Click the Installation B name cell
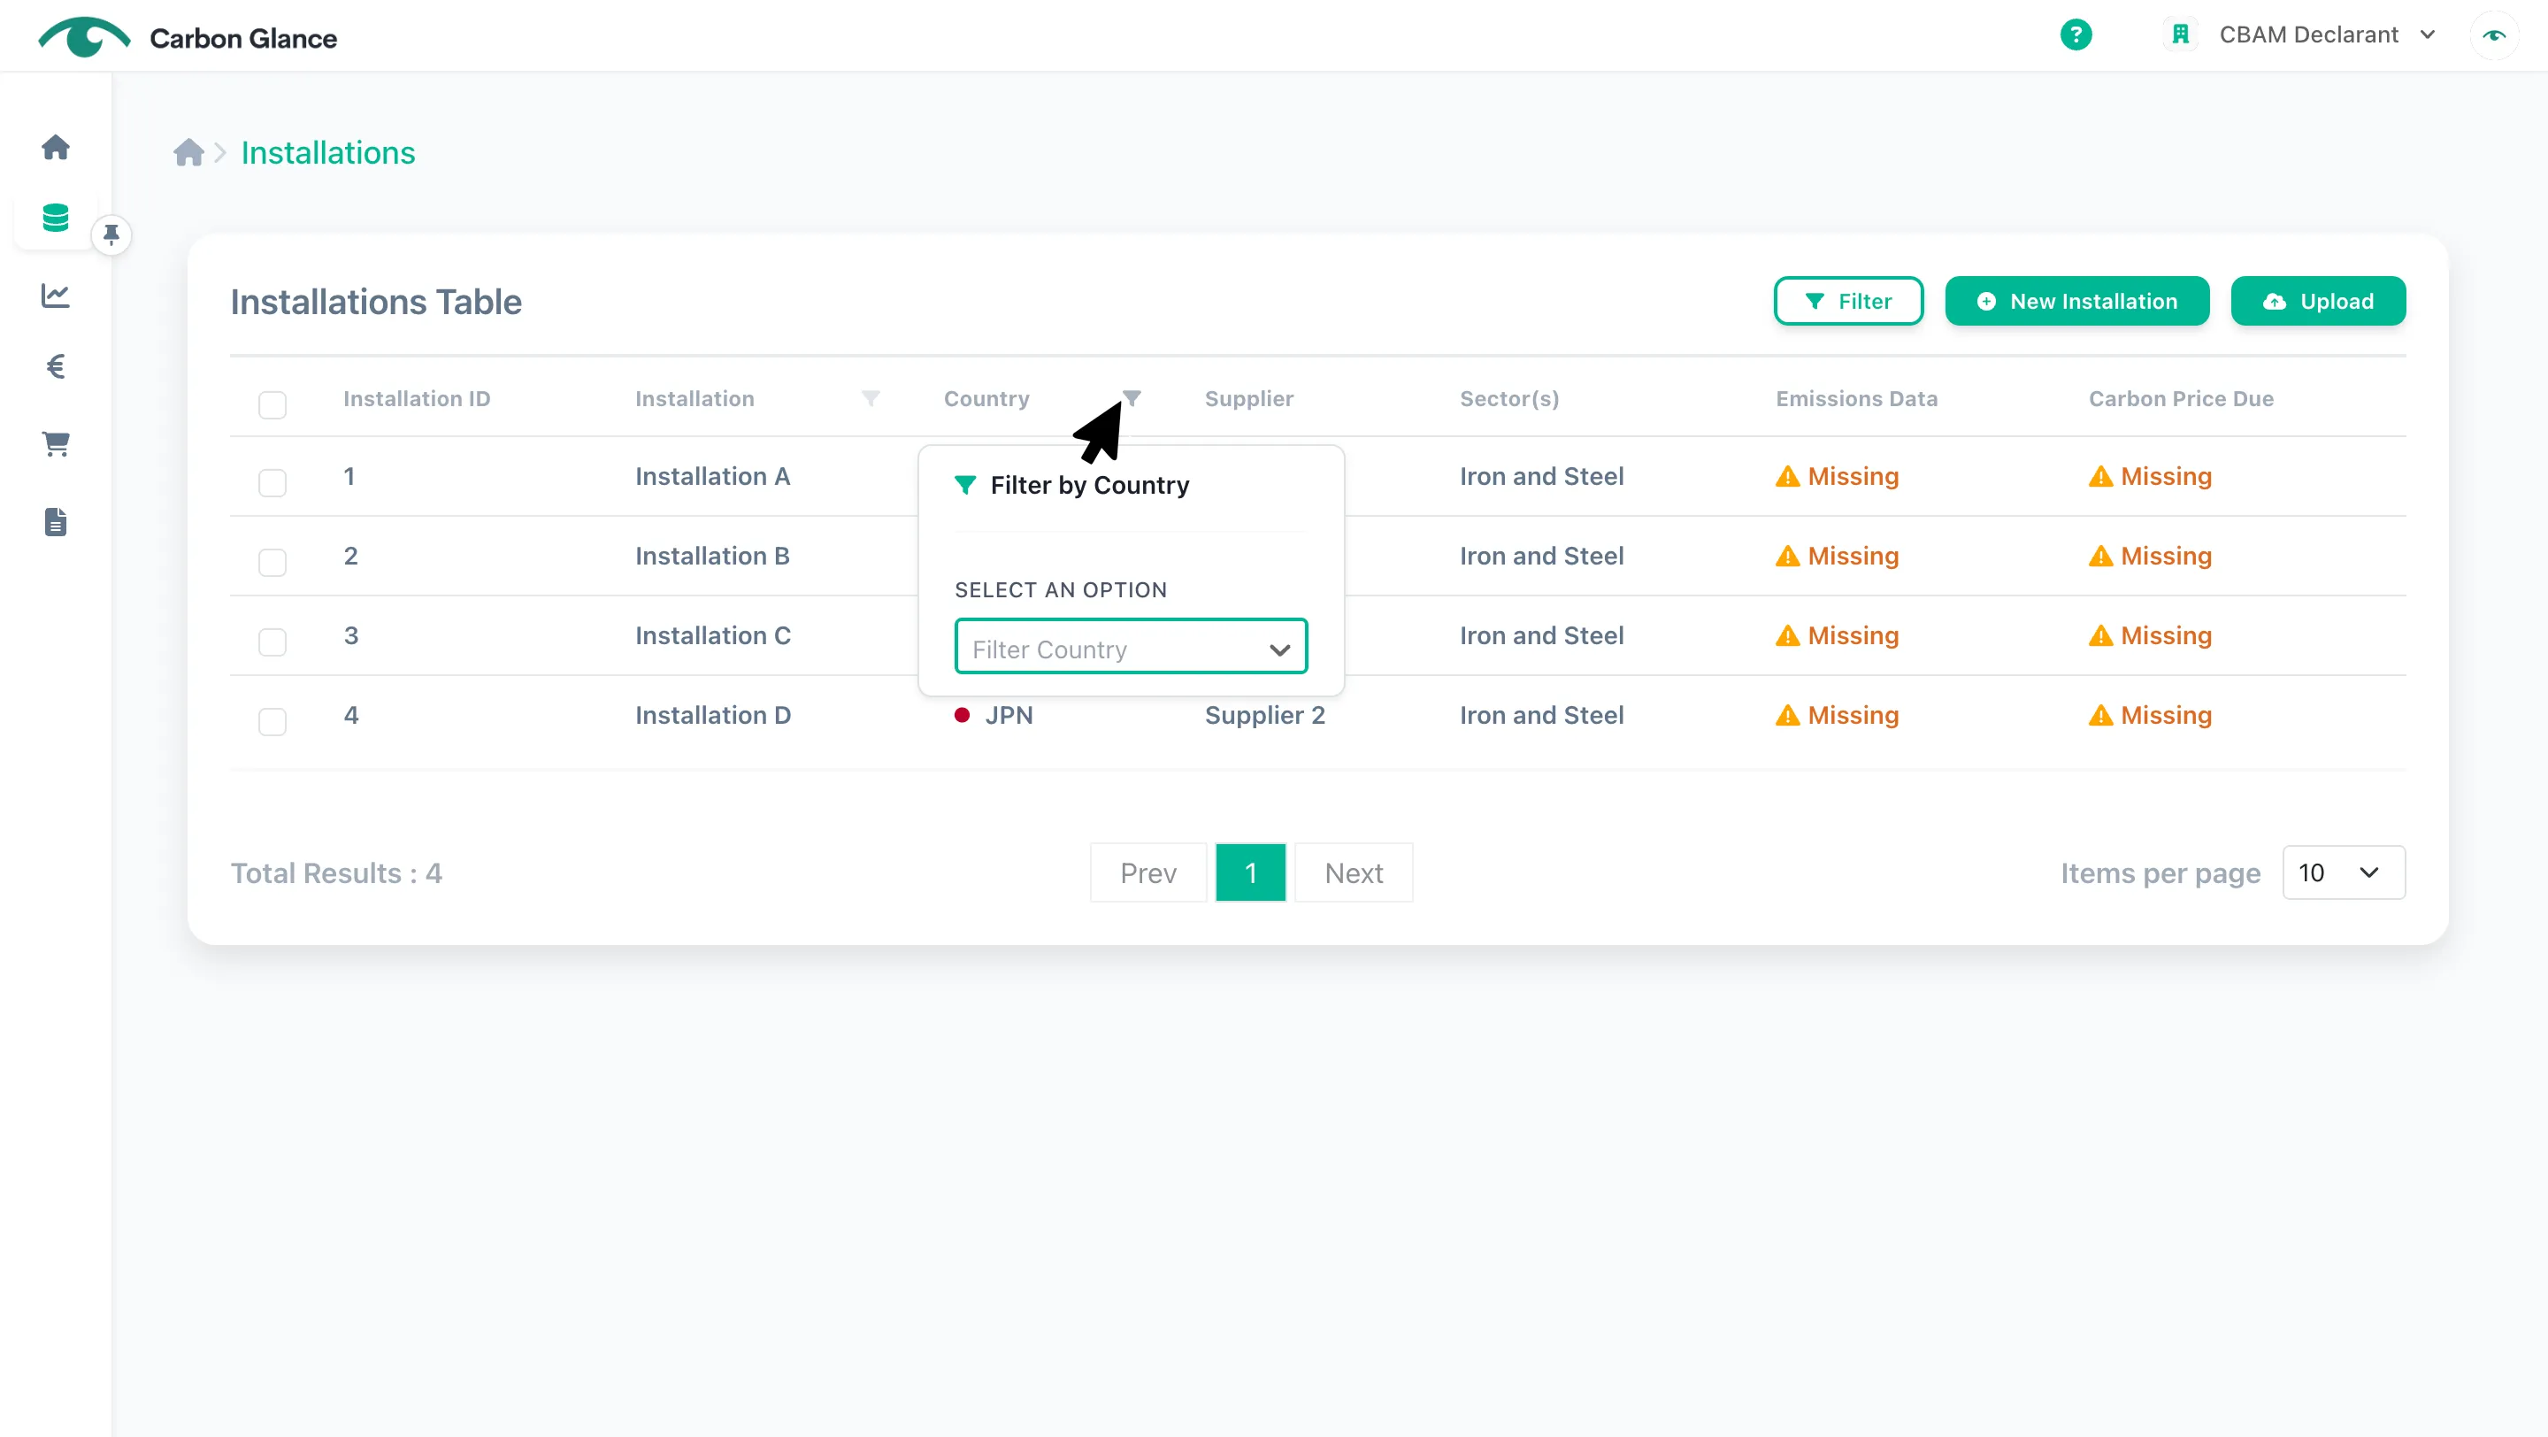This screenshot has width=2548, height=1437. (712, 556)
